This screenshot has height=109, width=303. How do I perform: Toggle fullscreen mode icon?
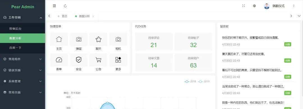pos(244,6)
